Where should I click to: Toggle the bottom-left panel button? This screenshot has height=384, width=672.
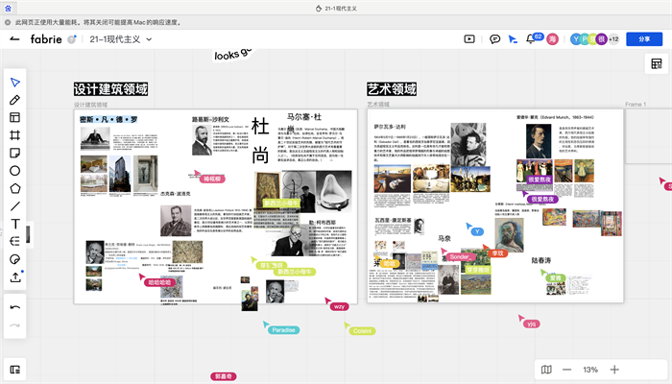coord(15,370)
